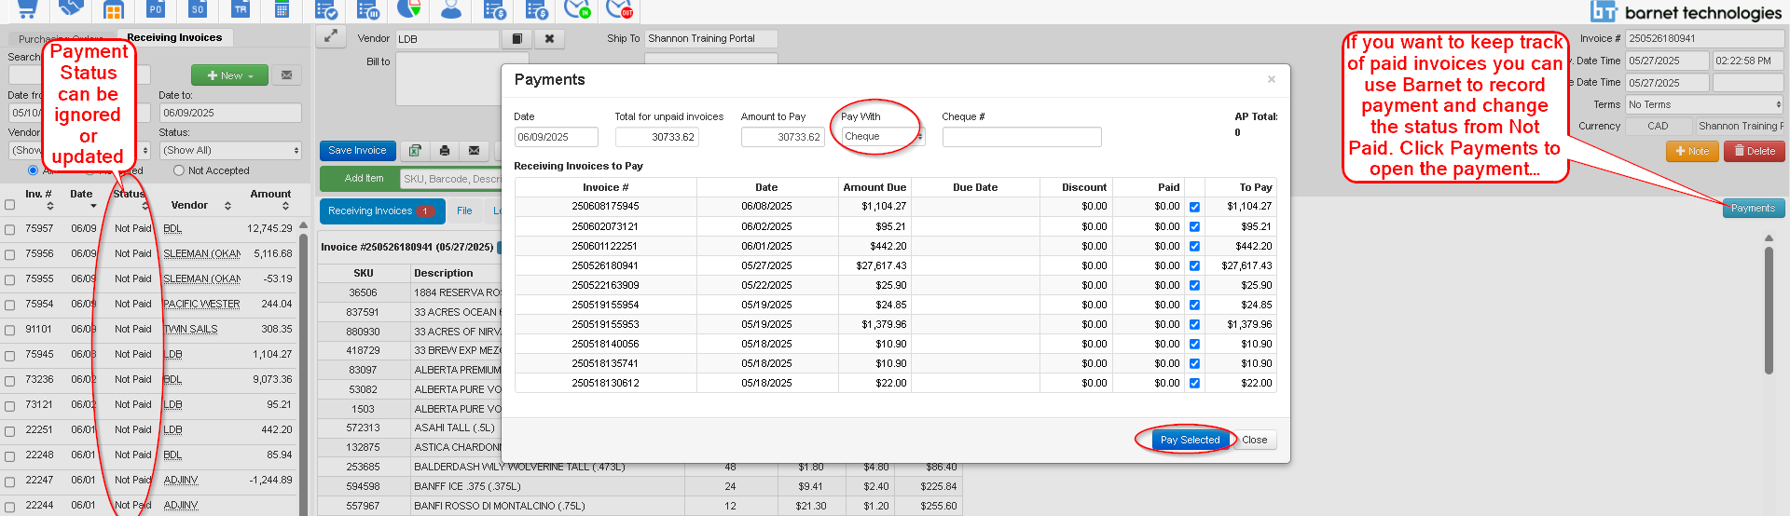Open the SO document icon

[x=198, y=9]
